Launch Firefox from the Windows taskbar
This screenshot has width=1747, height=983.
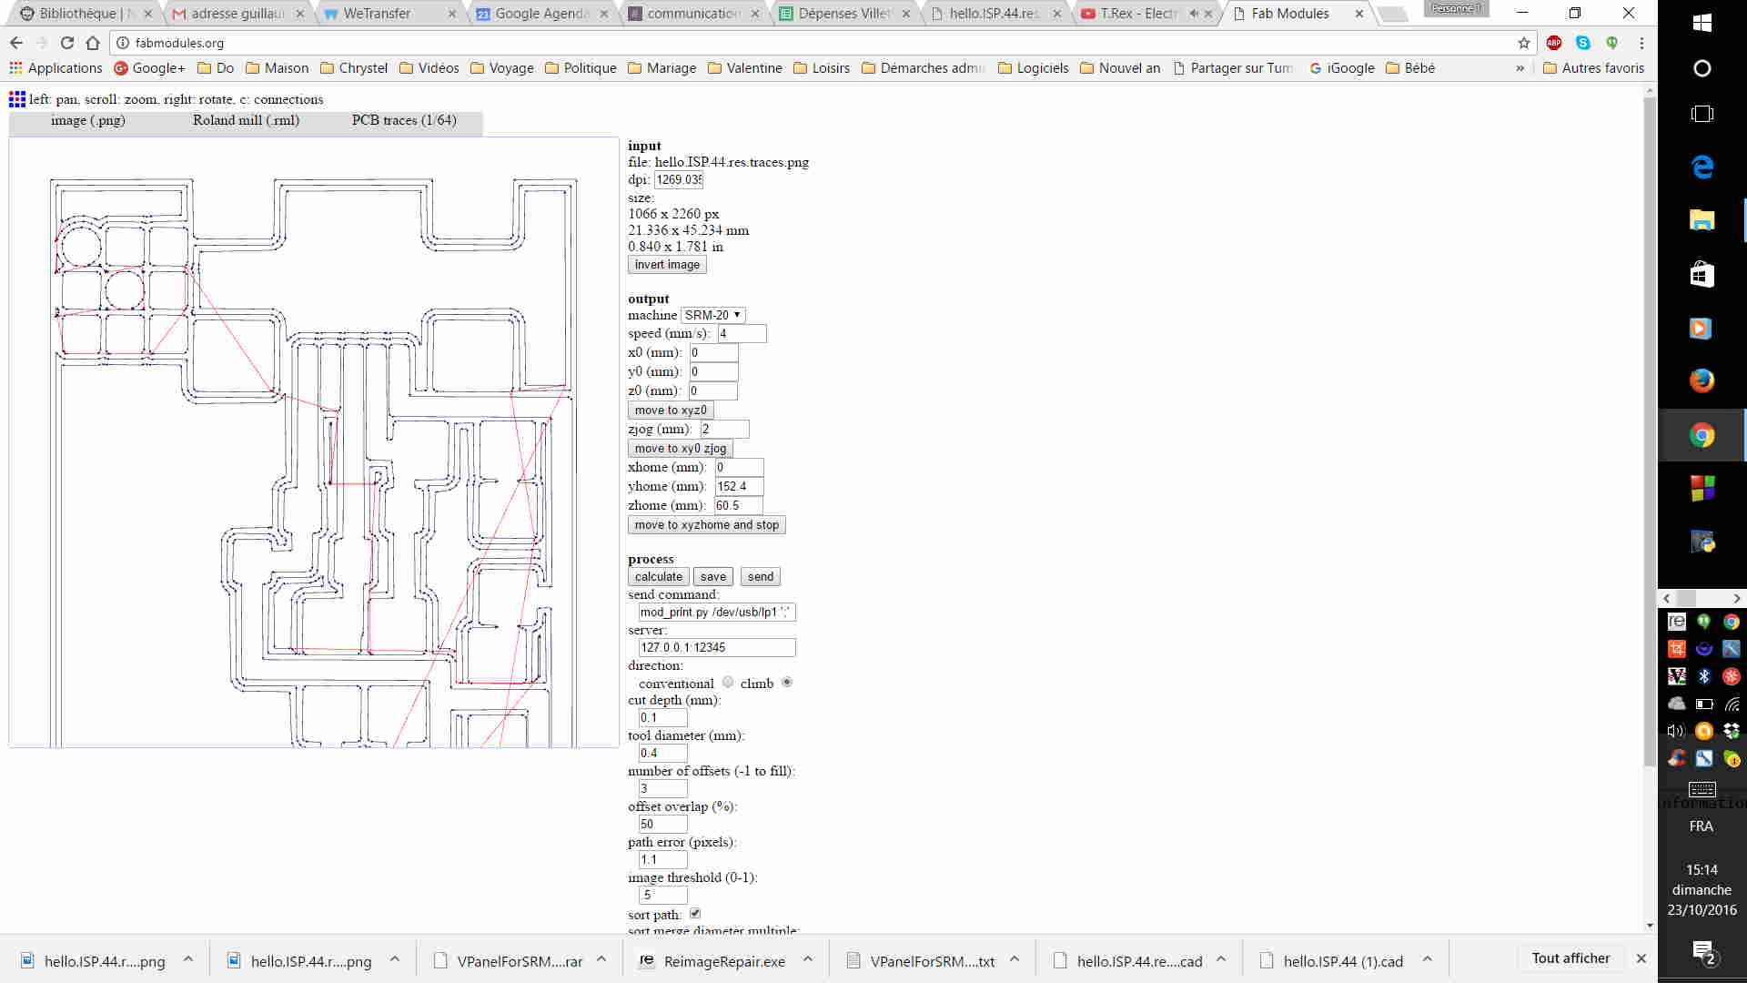(1702, 380)
